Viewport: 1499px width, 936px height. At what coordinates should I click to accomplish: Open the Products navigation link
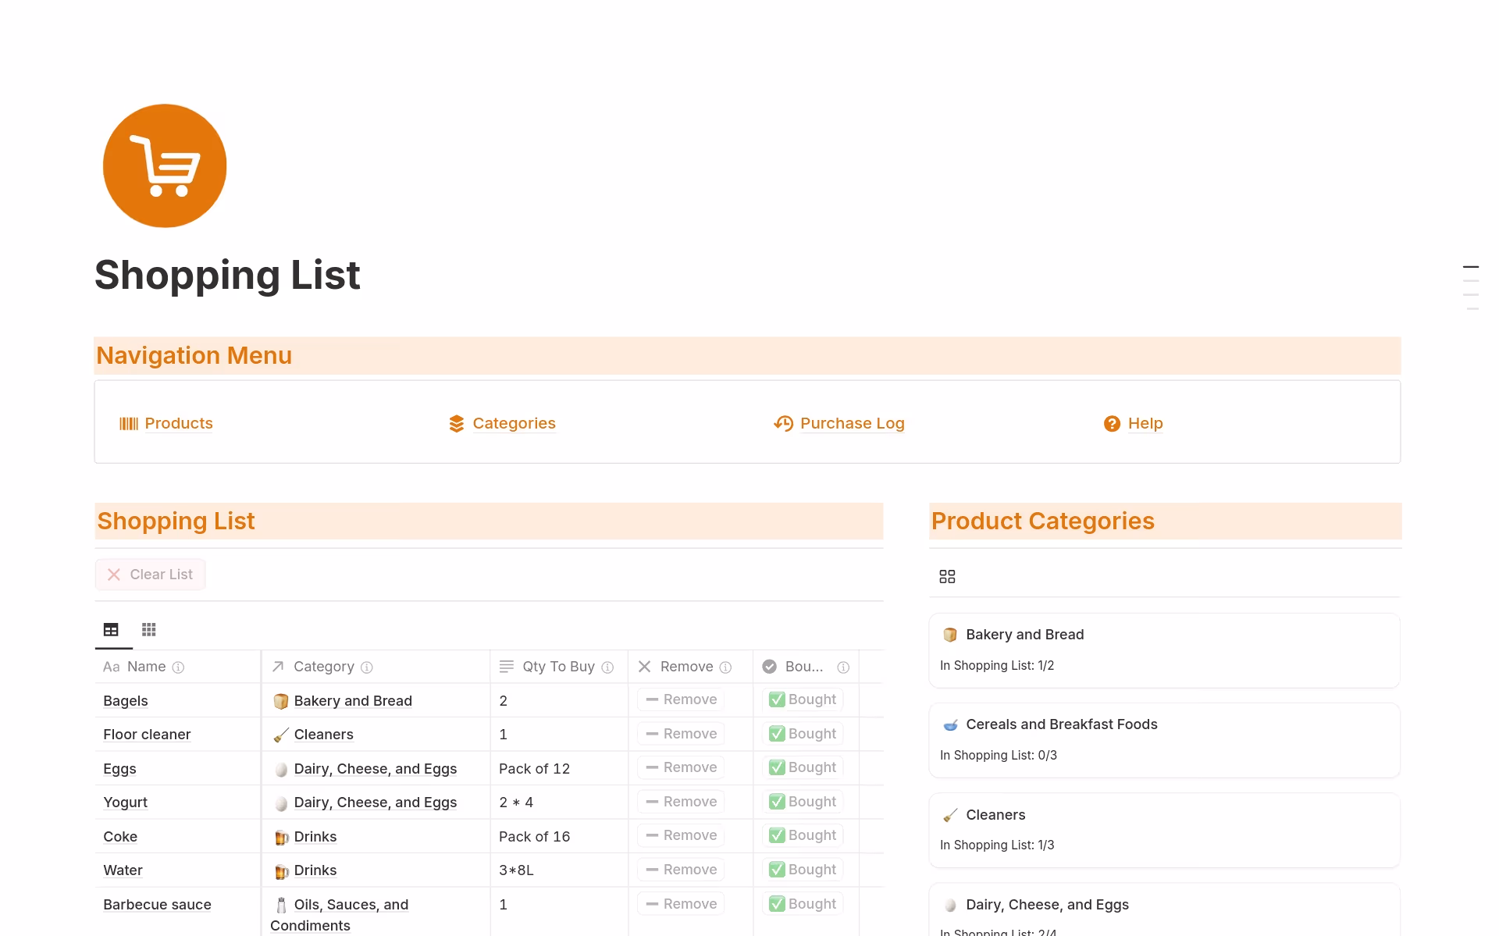pos(178,423)
